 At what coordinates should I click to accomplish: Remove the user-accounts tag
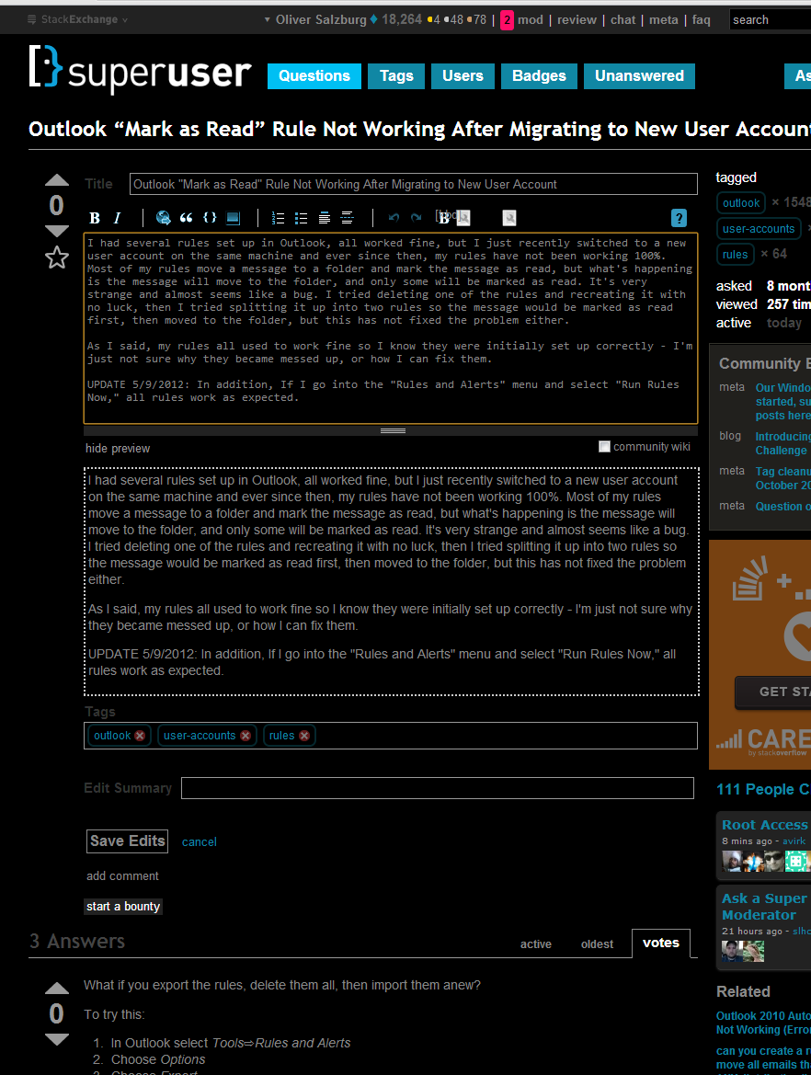(246, 736)
